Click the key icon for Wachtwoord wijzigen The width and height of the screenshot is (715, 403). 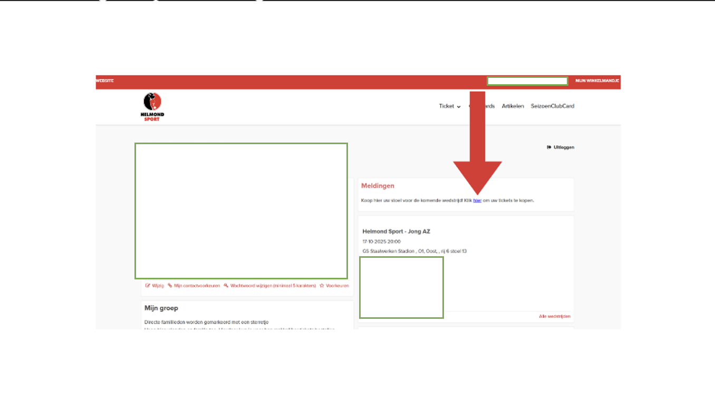coord(226,286)
